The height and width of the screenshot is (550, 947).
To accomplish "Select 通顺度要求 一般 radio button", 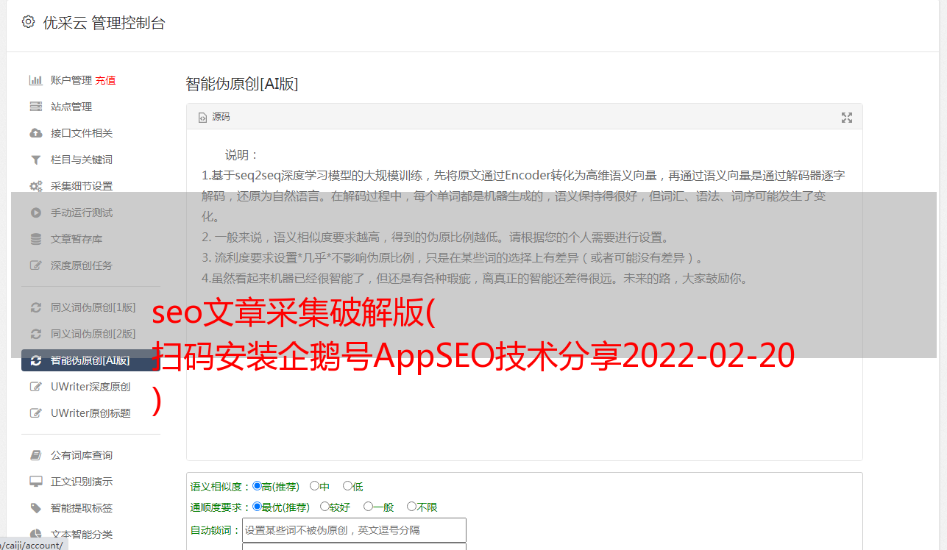I will tap(368, 507).
